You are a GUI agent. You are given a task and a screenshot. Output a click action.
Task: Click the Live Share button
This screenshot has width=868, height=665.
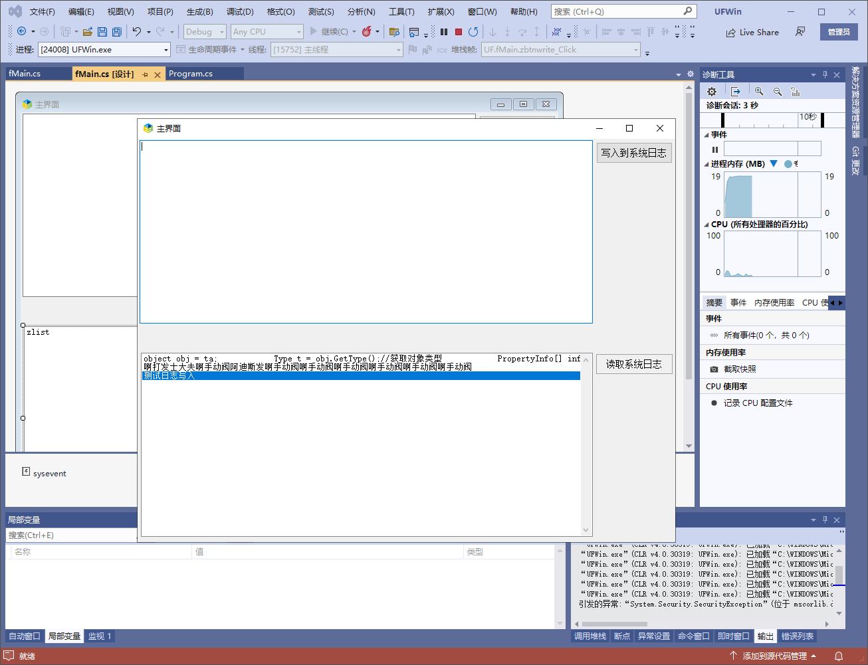click(x=752, y=32)
